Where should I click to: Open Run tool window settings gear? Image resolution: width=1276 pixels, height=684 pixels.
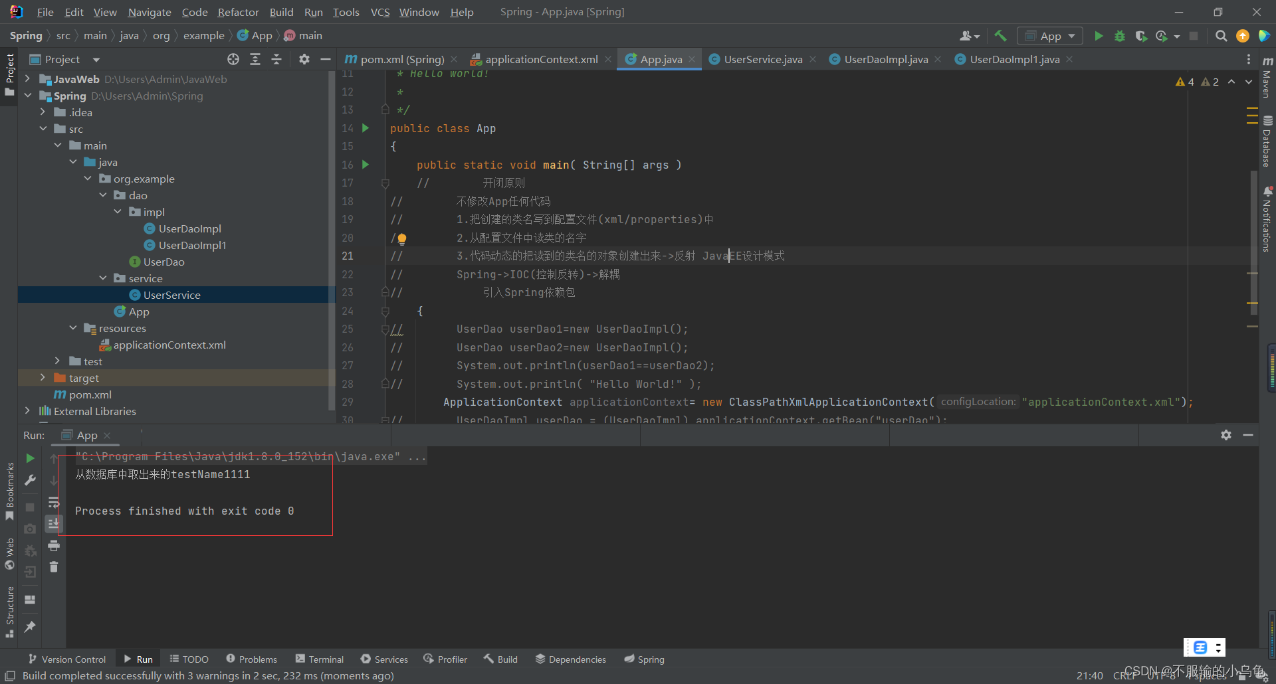pyautogui.click(x=1226, y=435)
